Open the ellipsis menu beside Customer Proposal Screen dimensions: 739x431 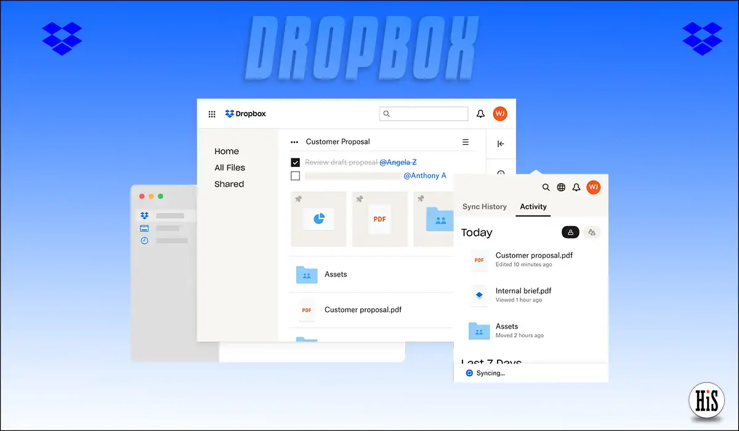(x=294, y=142)
